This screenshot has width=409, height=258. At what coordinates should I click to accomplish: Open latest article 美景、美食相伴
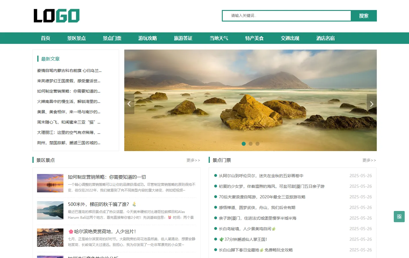69,112
